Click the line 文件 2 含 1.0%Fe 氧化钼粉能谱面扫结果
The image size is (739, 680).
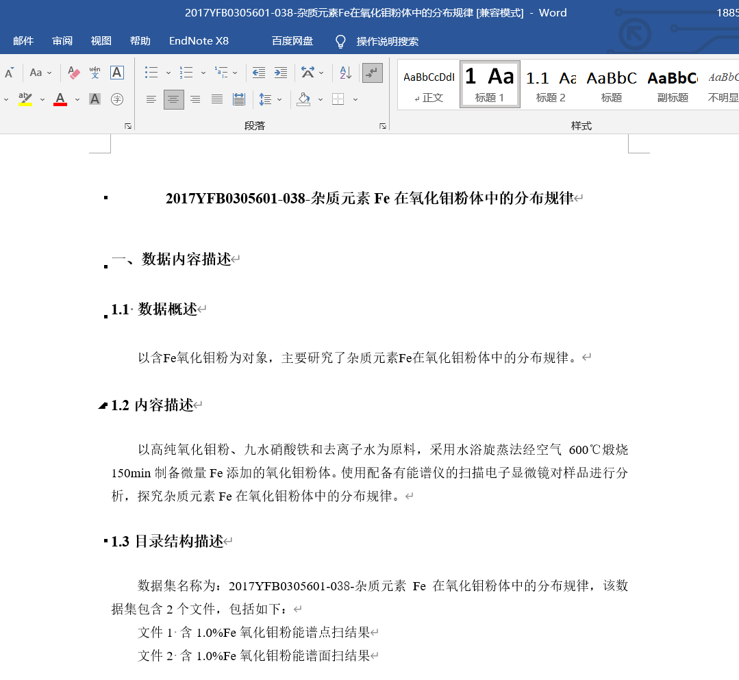point(254,655)
